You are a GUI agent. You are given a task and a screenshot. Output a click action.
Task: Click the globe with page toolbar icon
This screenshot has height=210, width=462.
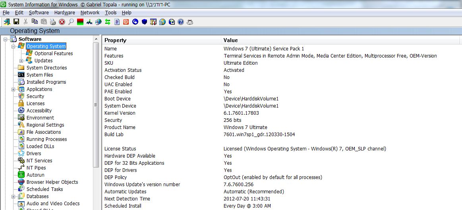[162, 22]
